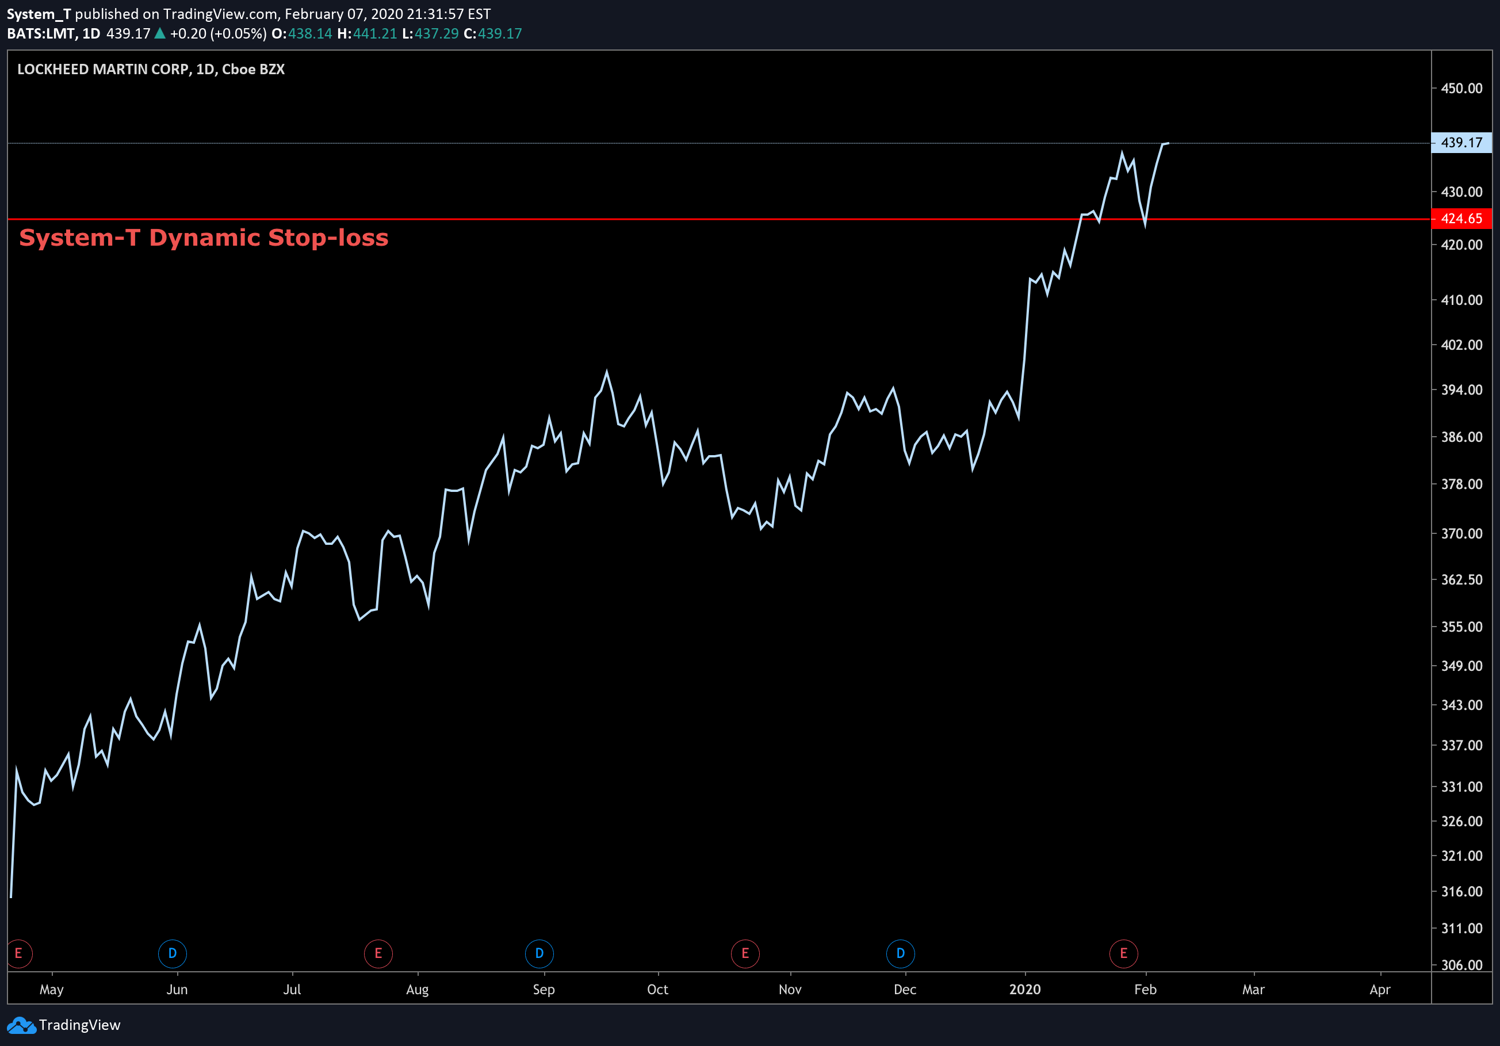1500x1046 pixels.
Task: Click the 2020 label on time axis
Action: click(1025, 990)
